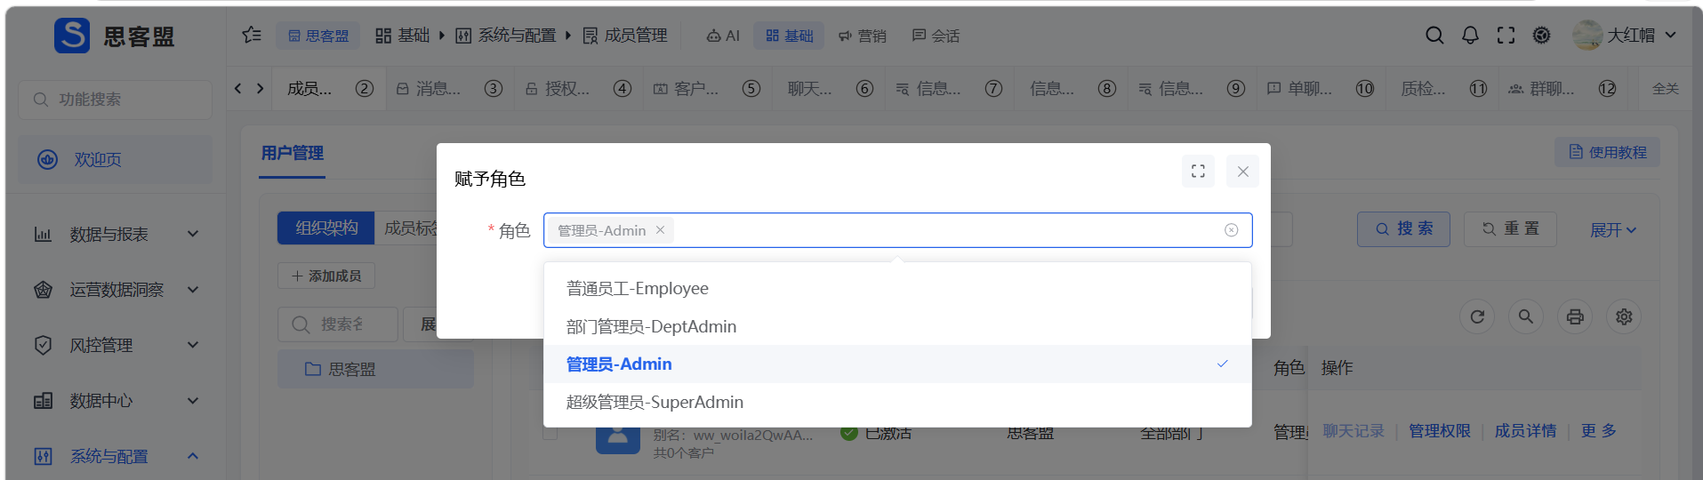Screen dimensions: 1703x480
Task: Open the global search magnifier icon
Action: (x=1434, y=36)
